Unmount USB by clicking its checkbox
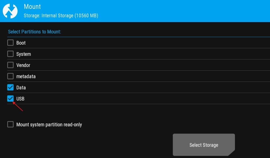Screen dimensions: 270x158 pos(10,99)
